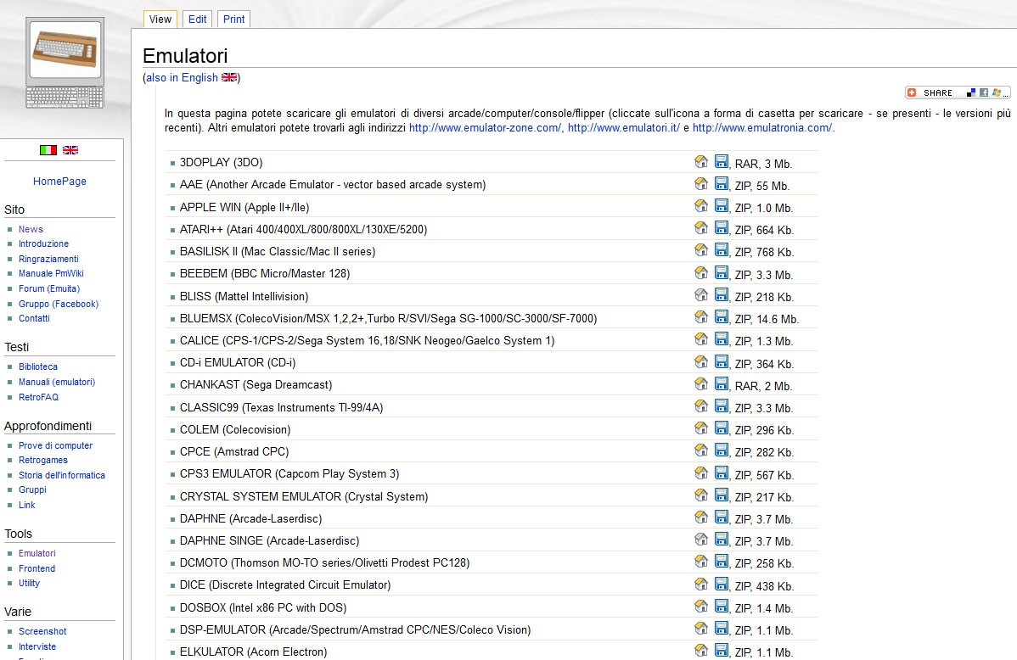Open the Introduzione sidebar link
Viewport: 1017px width, 660px height.
click(x=43, y=243)
